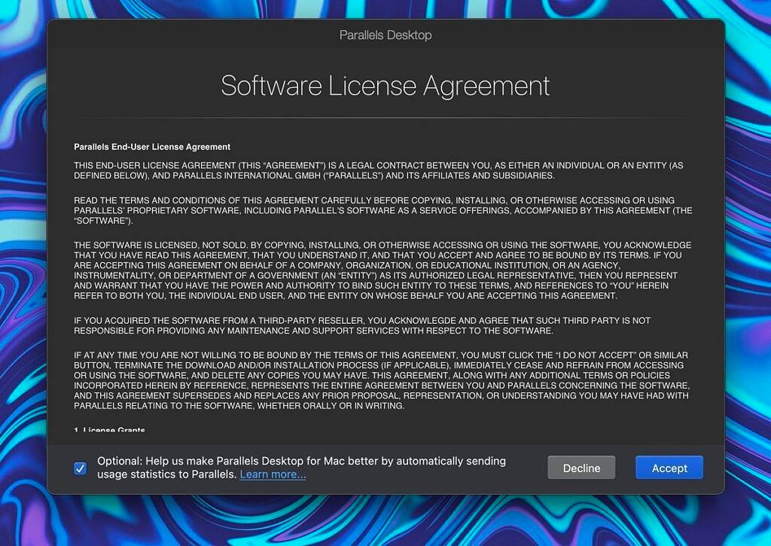Click the Parallels Desktop title bar
Image resolution: width=771 pixels, height=546 pixels.
click(385, 35)
